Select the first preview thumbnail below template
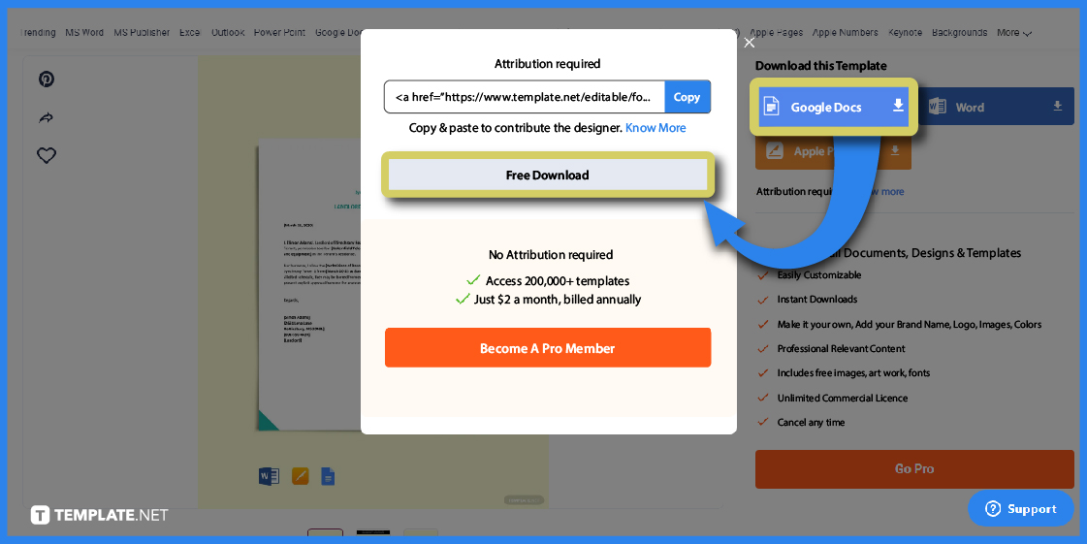The image size is (1087, 544). (325, 533)
